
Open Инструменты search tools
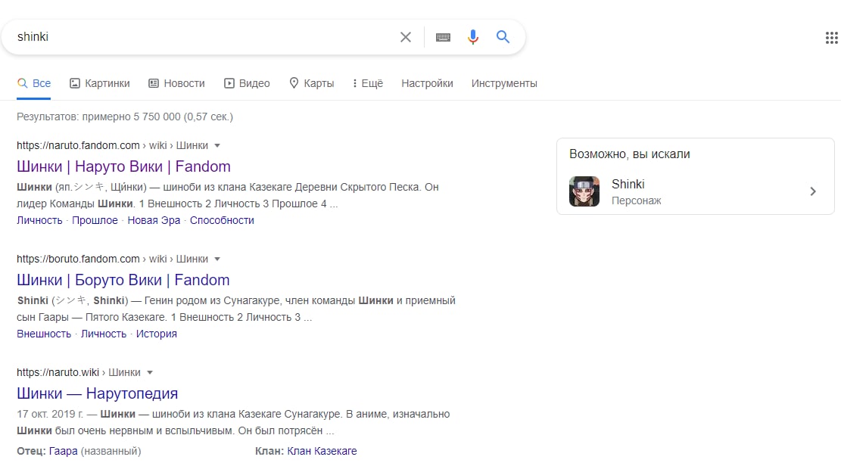pos(504,83)
